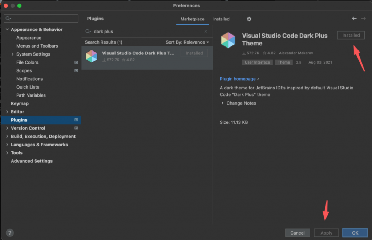The width and height of the screenshot is (372, 240).
Task: Expand the Change Notes disclosure
Action: coord(222,103)
